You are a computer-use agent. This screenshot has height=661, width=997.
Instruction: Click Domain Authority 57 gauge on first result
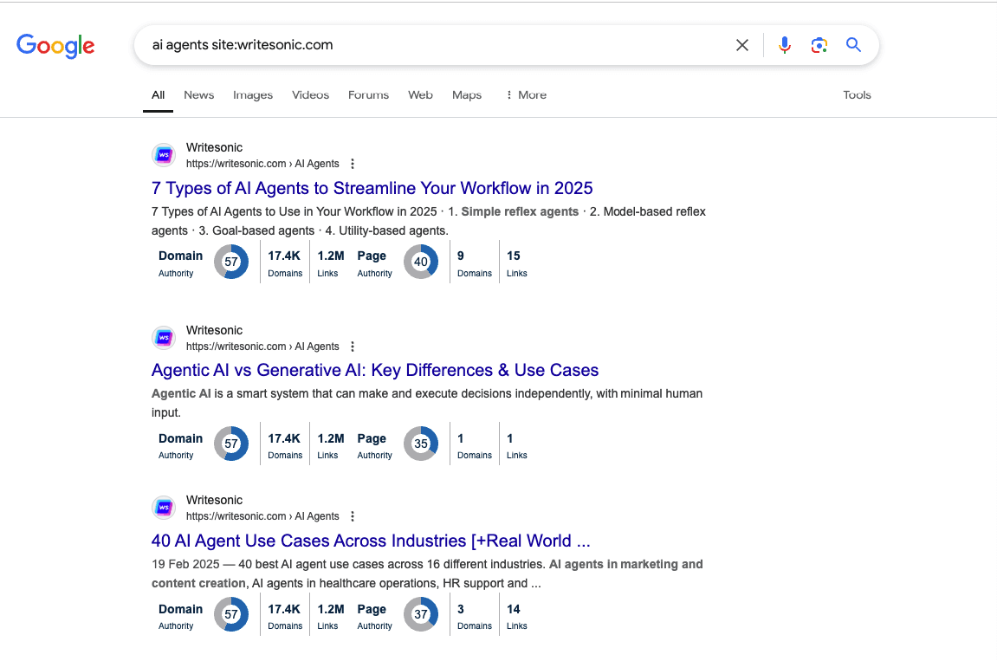(x=231, y=262)
